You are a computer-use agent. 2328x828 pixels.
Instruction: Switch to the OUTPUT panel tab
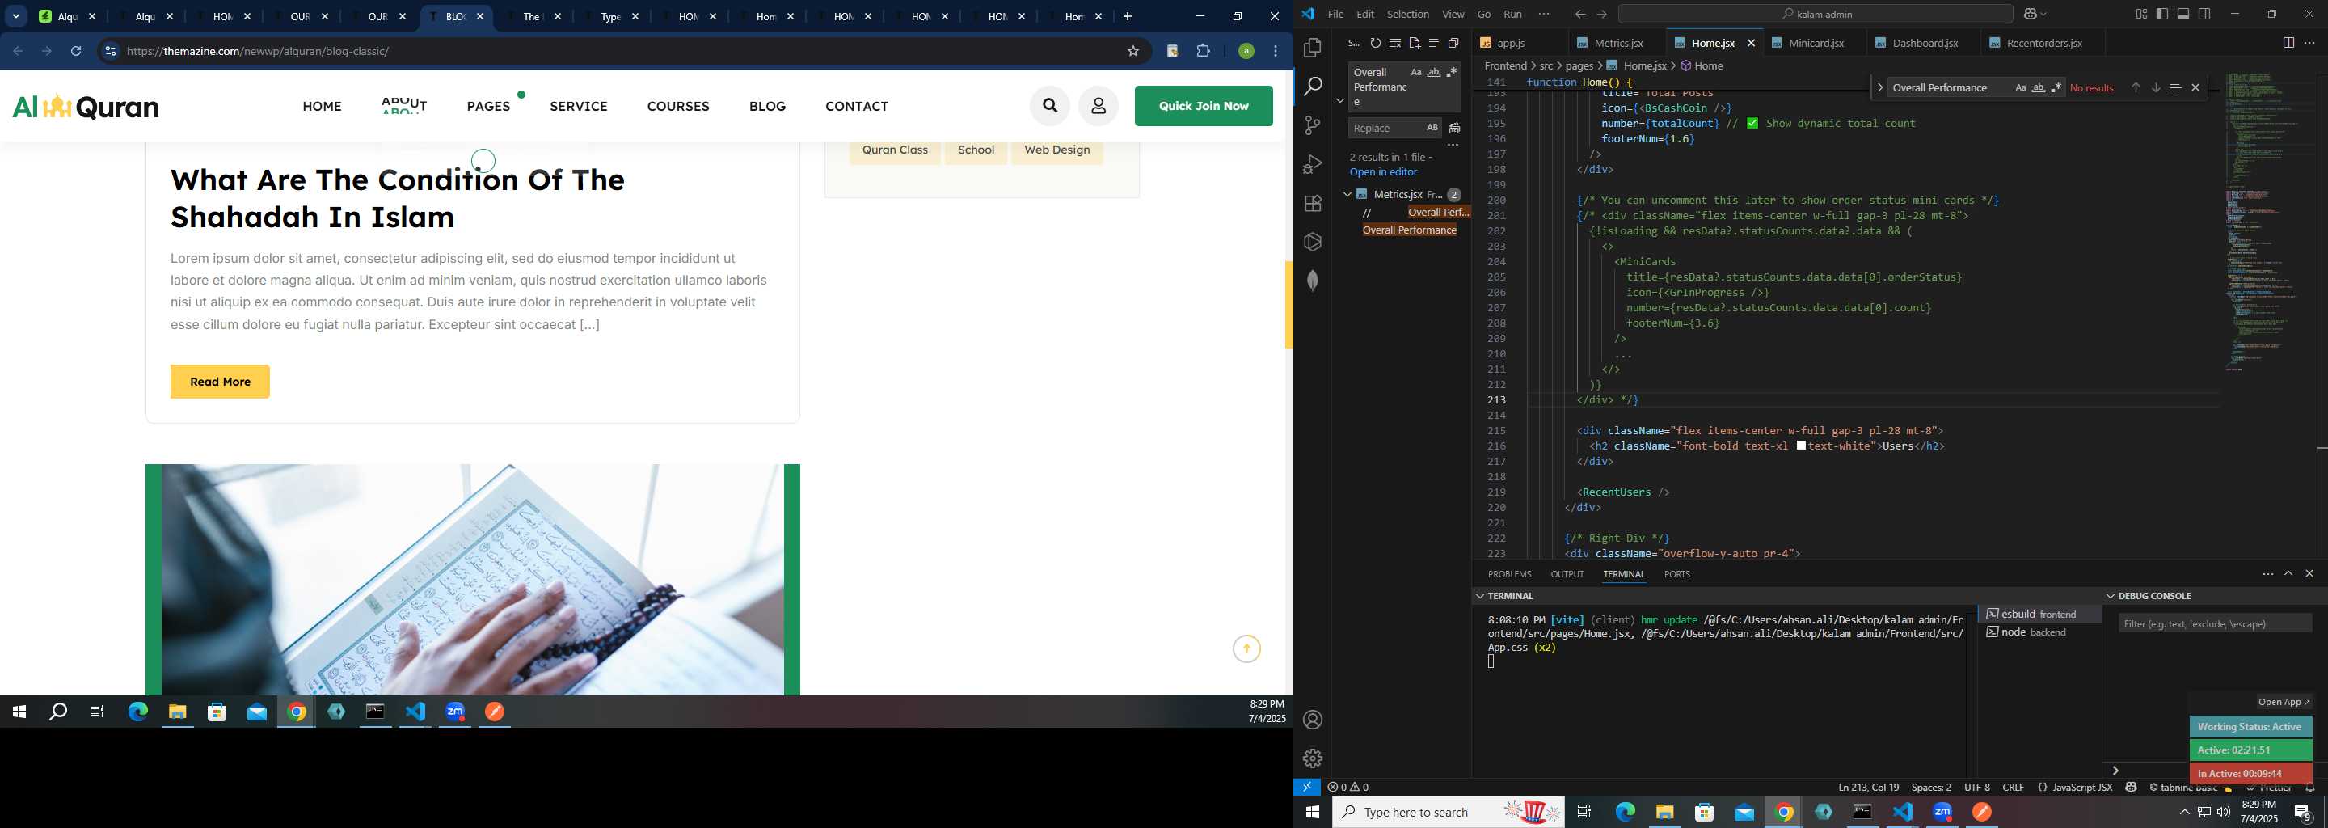click(1567, 574)
